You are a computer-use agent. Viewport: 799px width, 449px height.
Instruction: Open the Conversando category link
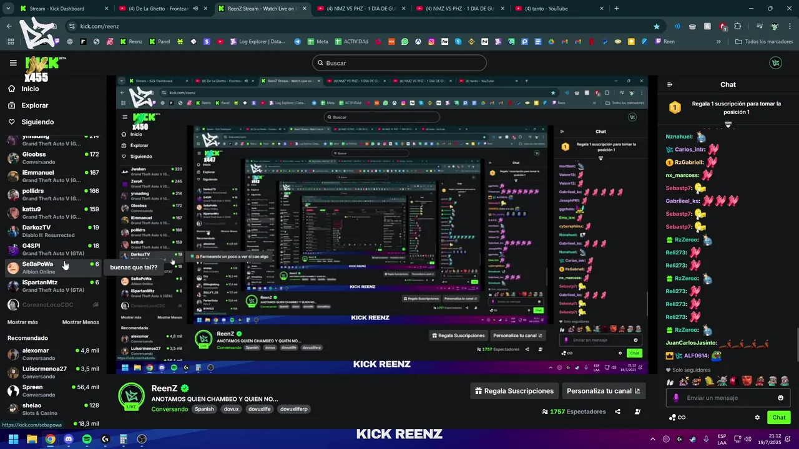[170, 409]
